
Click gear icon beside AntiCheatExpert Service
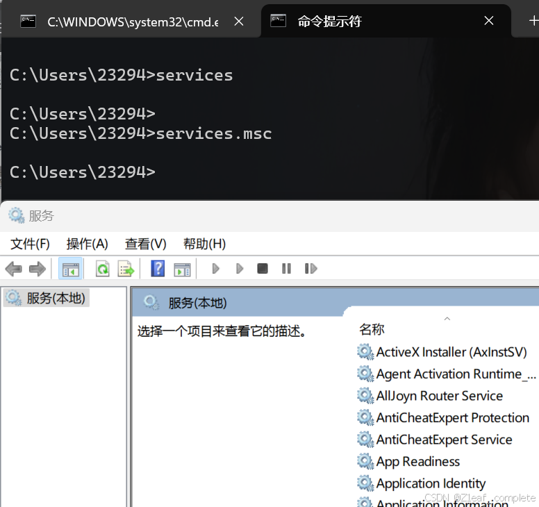coord(365,440)
